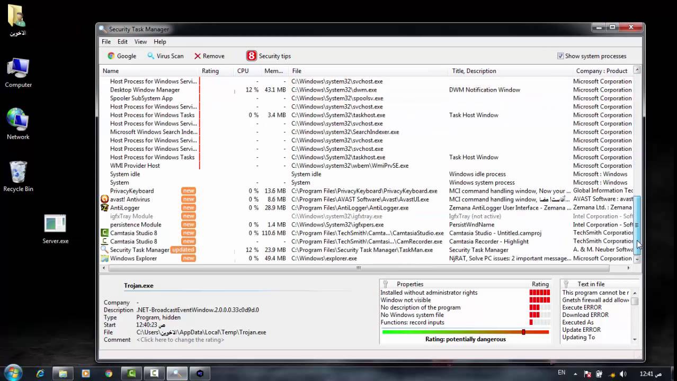Select the System idle process row
Screen dimensions: 677x381
[x=366, y=174]
